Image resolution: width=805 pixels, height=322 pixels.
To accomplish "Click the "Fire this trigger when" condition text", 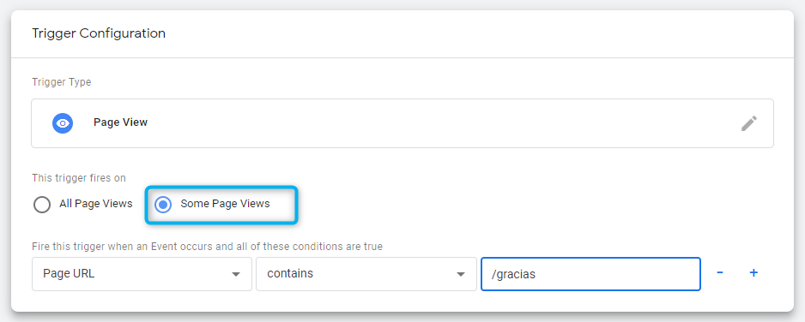I will 207,247.
